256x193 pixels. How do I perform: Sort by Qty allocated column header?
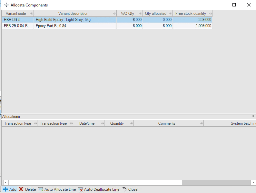(156, 14)
